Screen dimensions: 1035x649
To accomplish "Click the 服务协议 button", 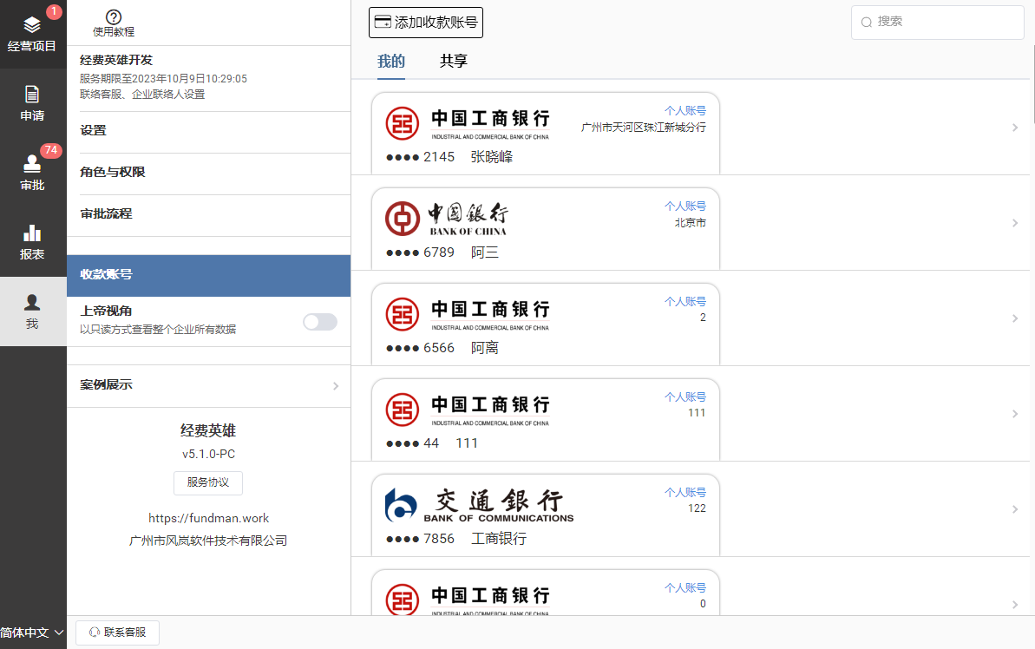I will coord(208,482).
